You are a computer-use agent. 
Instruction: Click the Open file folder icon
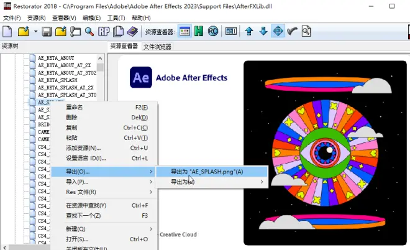24,32
